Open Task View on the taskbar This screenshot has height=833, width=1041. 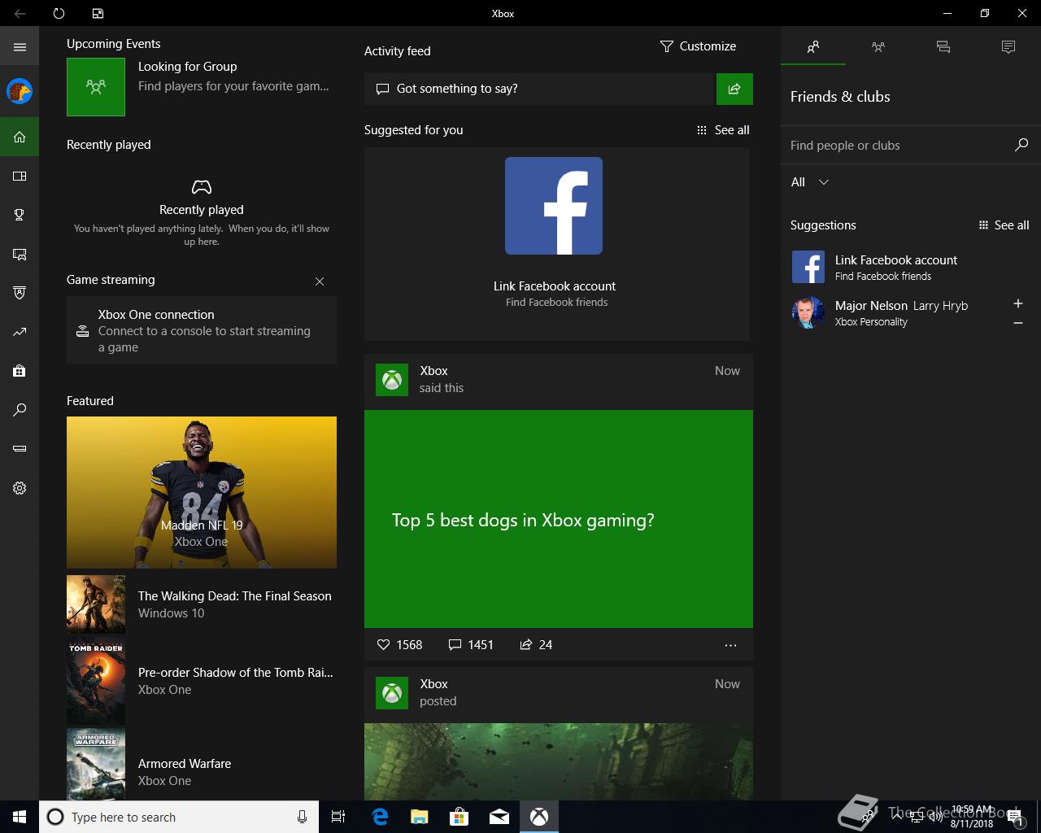(x=338, y=817)
